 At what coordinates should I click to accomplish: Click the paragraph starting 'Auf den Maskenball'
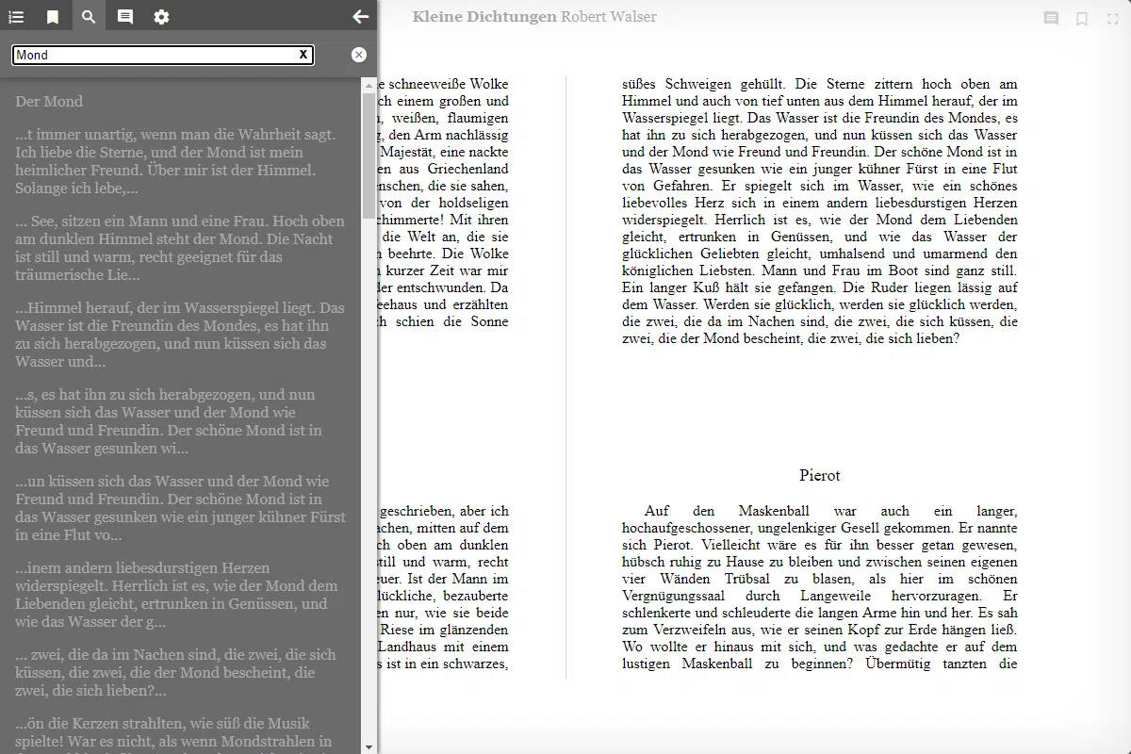coord(820,587)
